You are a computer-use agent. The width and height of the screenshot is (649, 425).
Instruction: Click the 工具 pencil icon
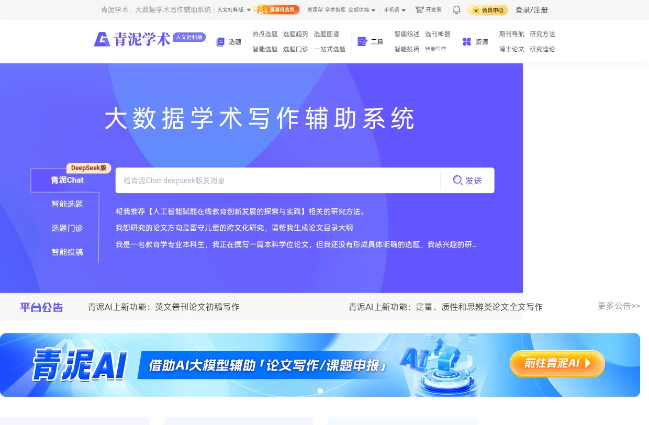tap(362, 41)
